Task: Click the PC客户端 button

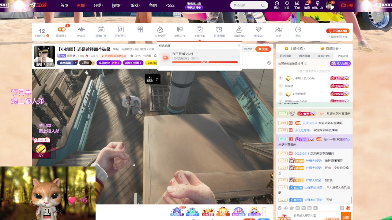Action: (x=338, y=31)
